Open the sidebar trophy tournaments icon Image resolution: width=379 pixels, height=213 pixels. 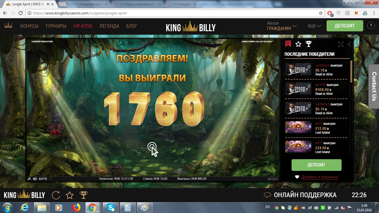click(x=309, y=44)
